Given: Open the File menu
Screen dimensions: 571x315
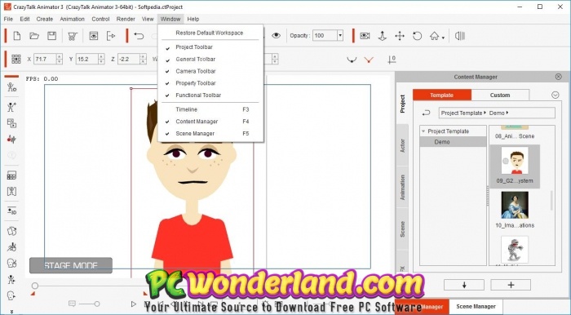Looking at the screenshot, I should tap(8, 19).
